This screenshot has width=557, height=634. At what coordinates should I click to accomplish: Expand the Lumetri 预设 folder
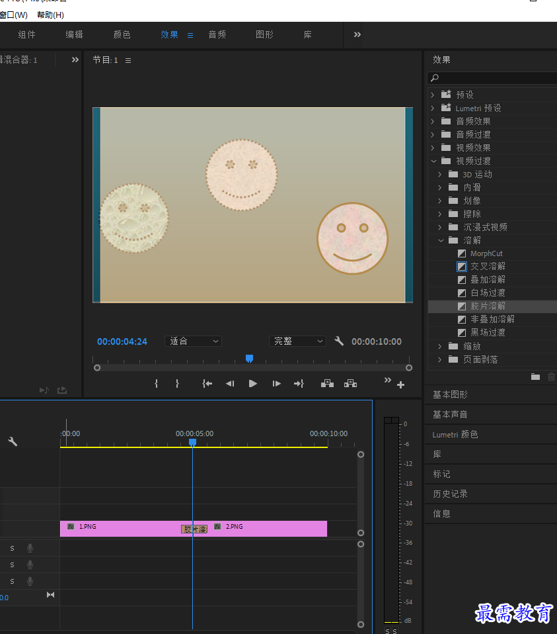[433, 108]
